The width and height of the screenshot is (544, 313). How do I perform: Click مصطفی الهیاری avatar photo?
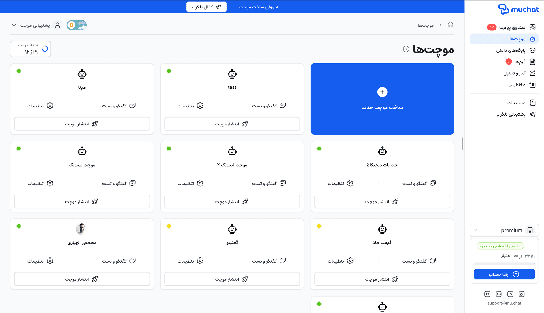click(x=82, y=229)
